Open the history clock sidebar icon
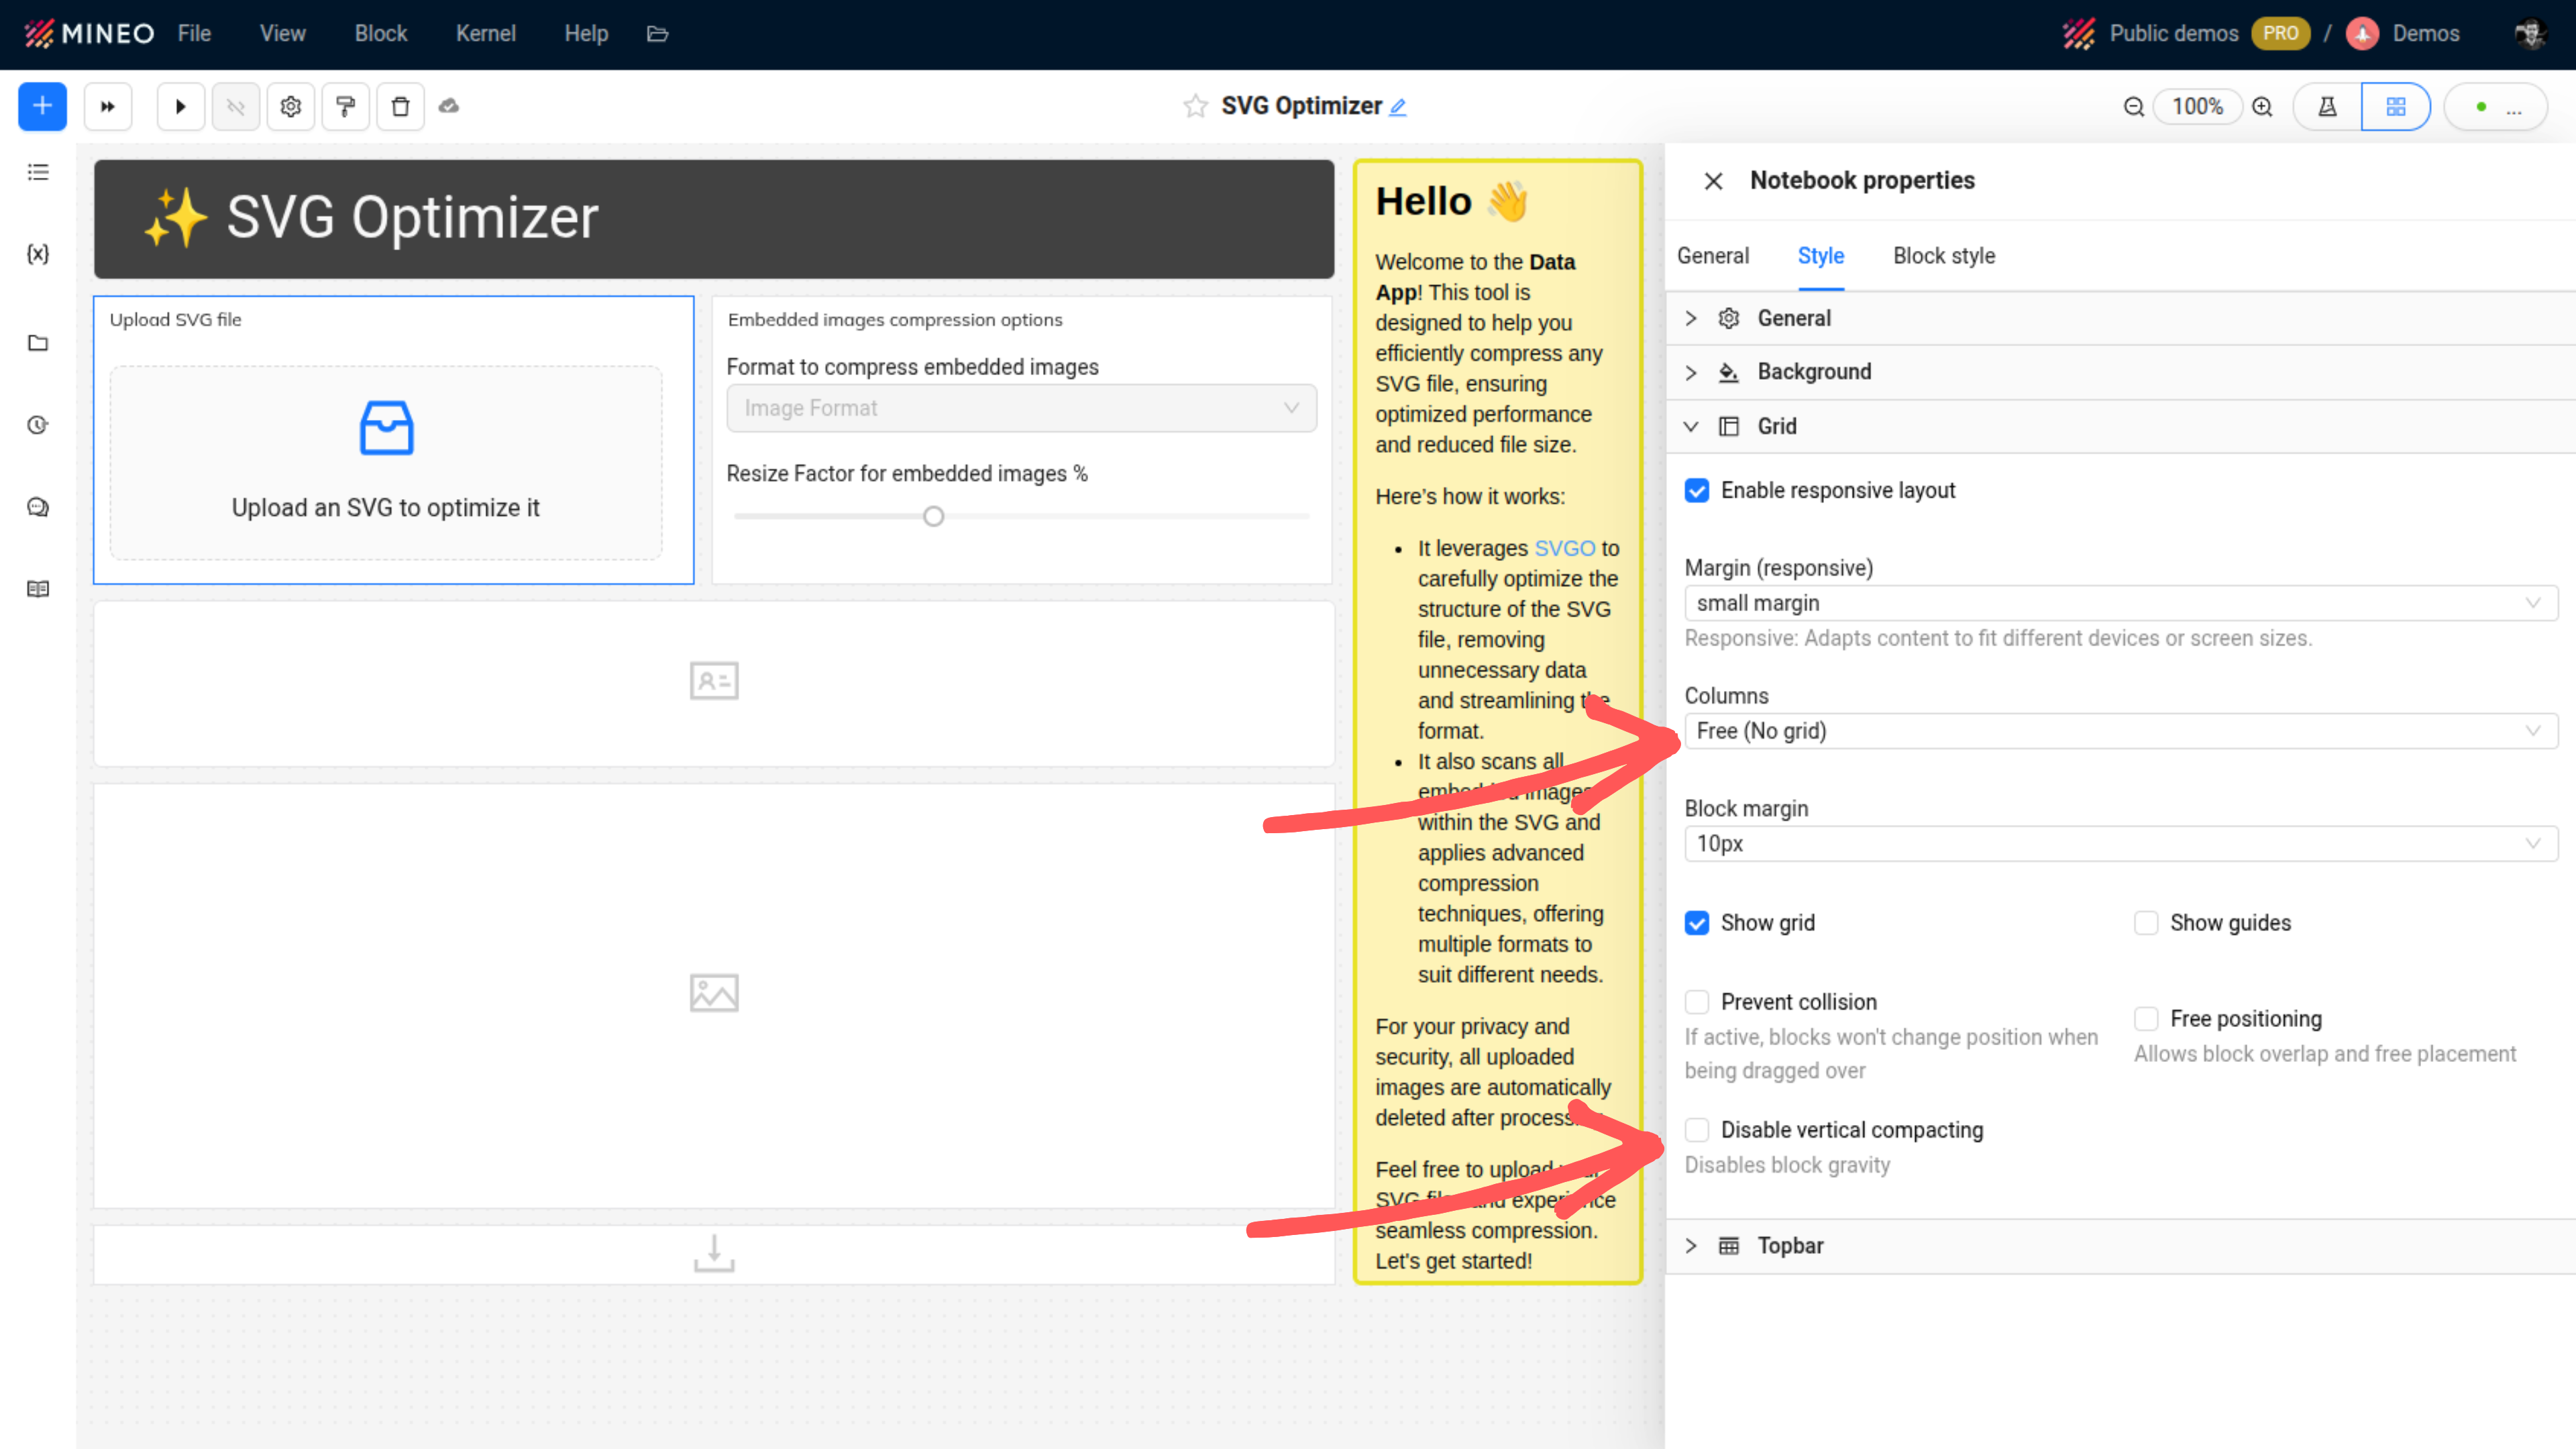The width and height of the screenshot is (2576, 1449). tap(38, 425)
